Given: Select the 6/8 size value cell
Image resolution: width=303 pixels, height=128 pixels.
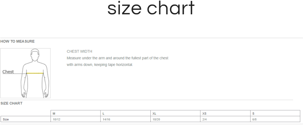Looking at the screenshot, I should 275,119.
